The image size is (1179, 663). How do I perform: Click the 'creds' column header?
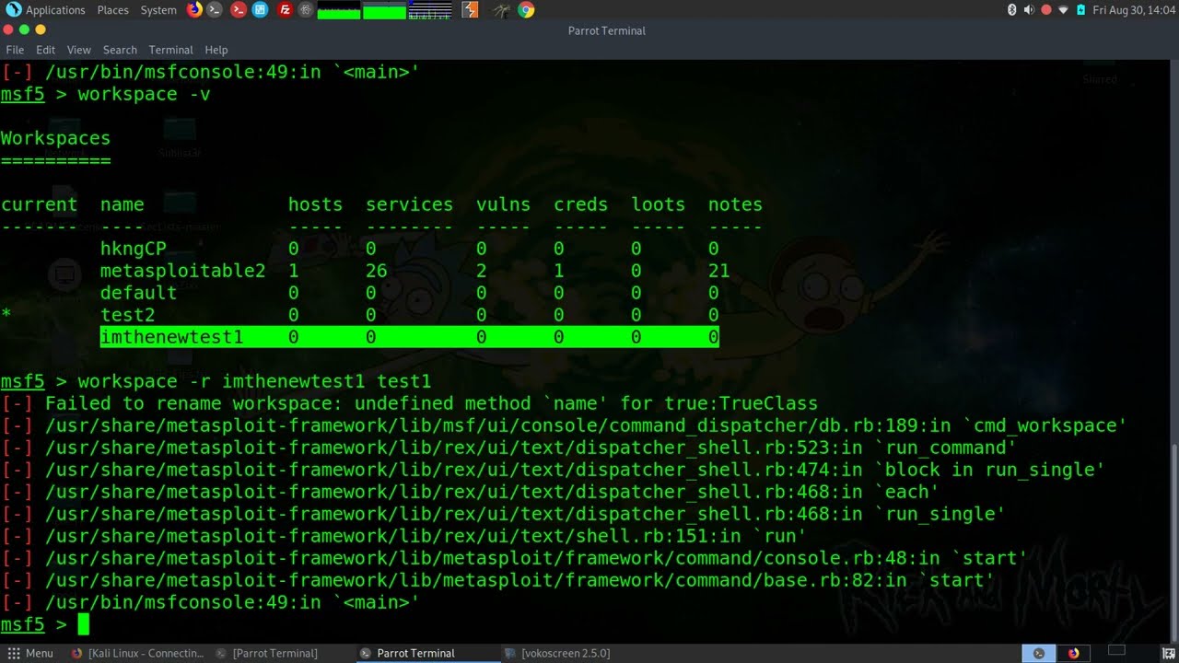pyautogui.click(x=580, y=204)
